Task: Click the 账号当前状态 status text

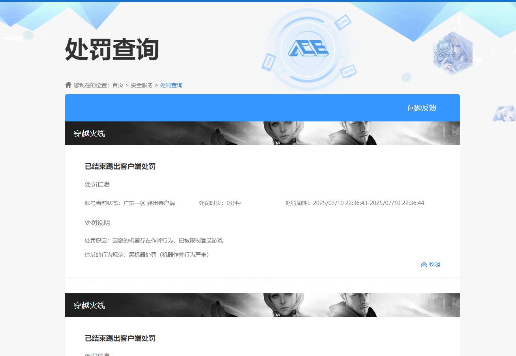Action: tap(129, 203)
